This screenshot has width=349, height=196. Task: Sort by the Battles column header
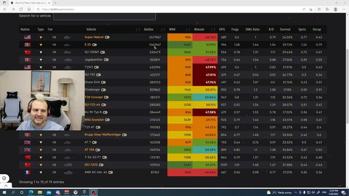pos(149,29)
